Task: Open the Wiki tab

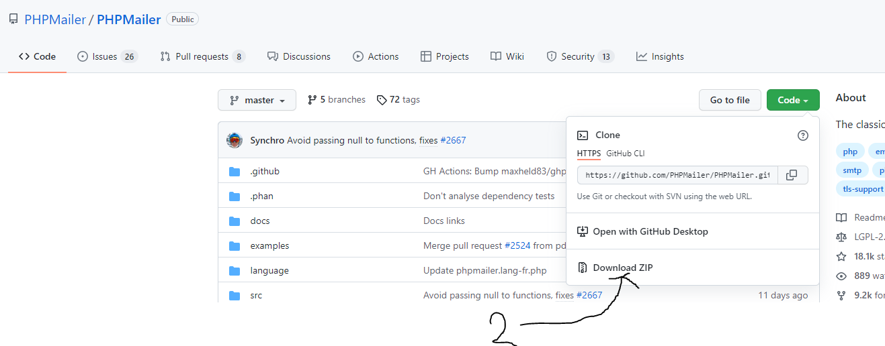Action: (x=507, y=56)
